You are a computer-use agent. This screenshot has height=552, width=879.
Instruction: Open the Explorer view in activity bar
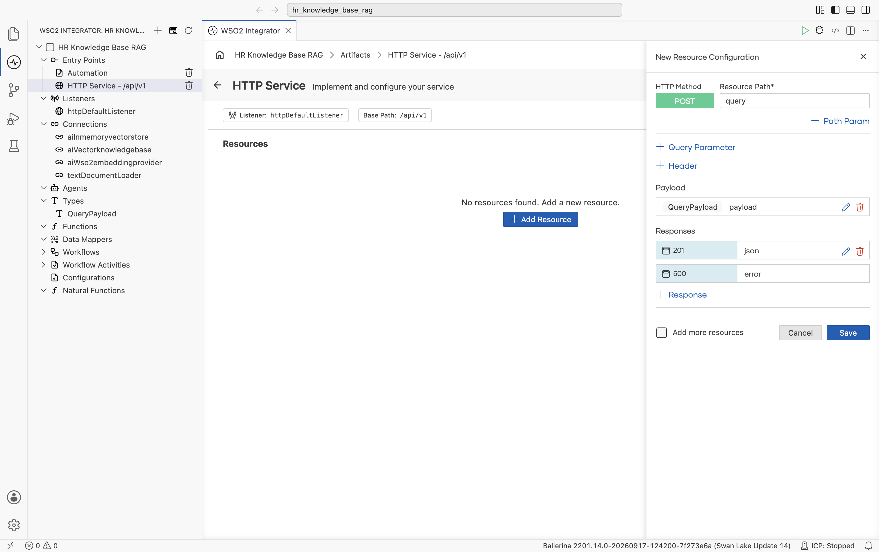[x=14, y=34]
